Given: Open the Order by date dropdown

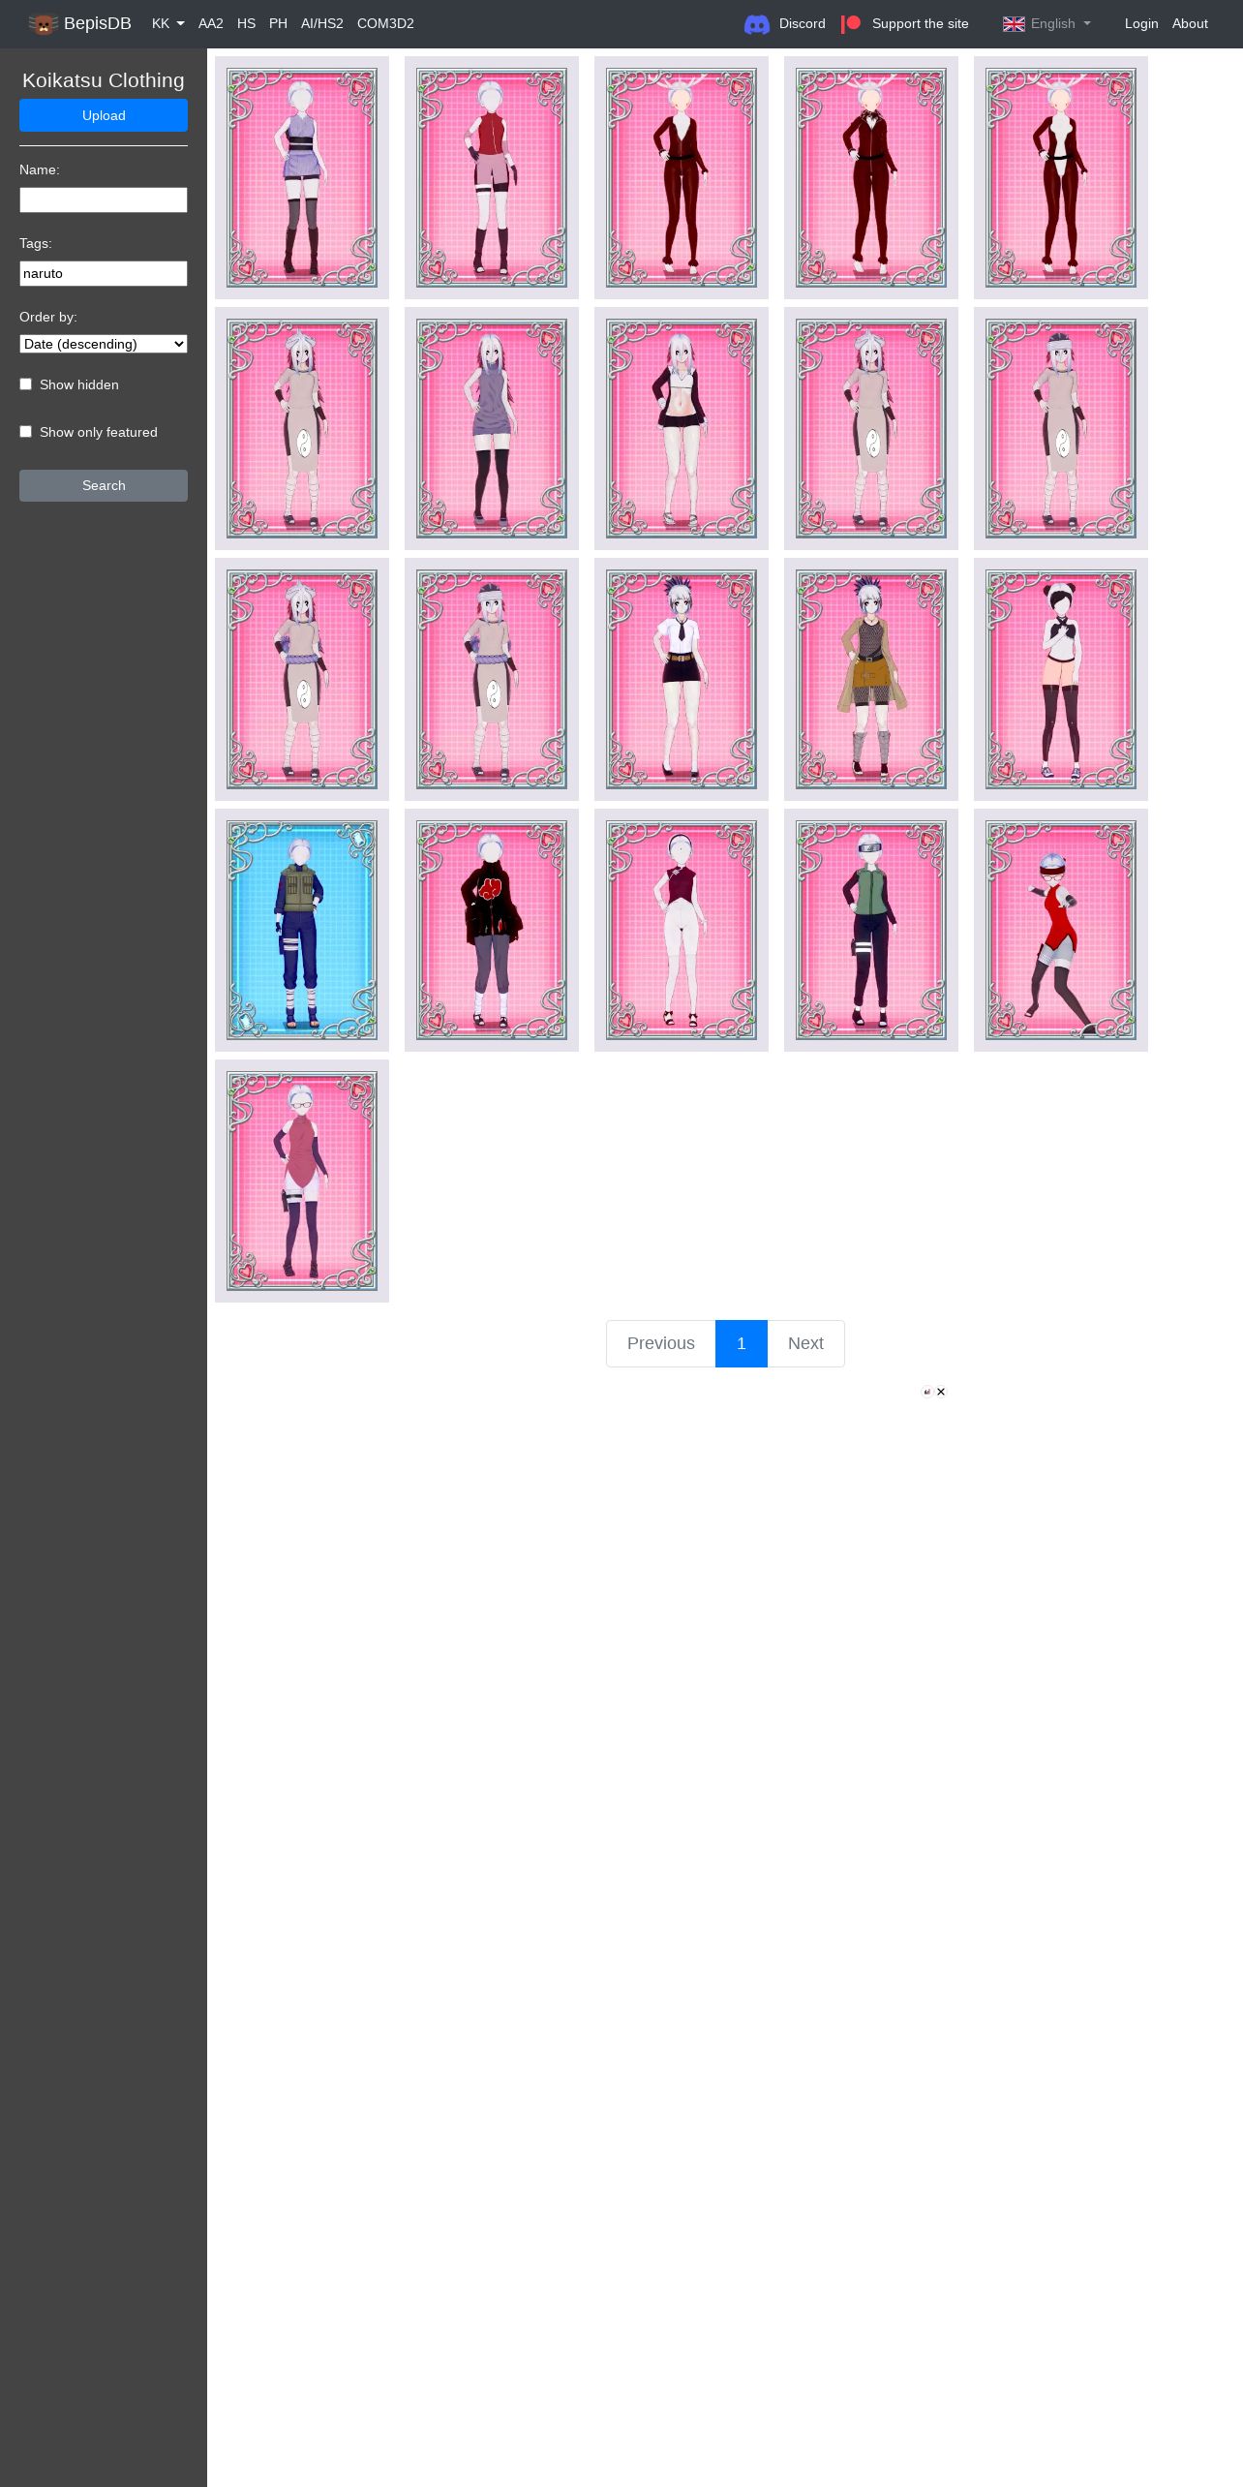Looking at the screenshot, I should (x=104, y=344).
